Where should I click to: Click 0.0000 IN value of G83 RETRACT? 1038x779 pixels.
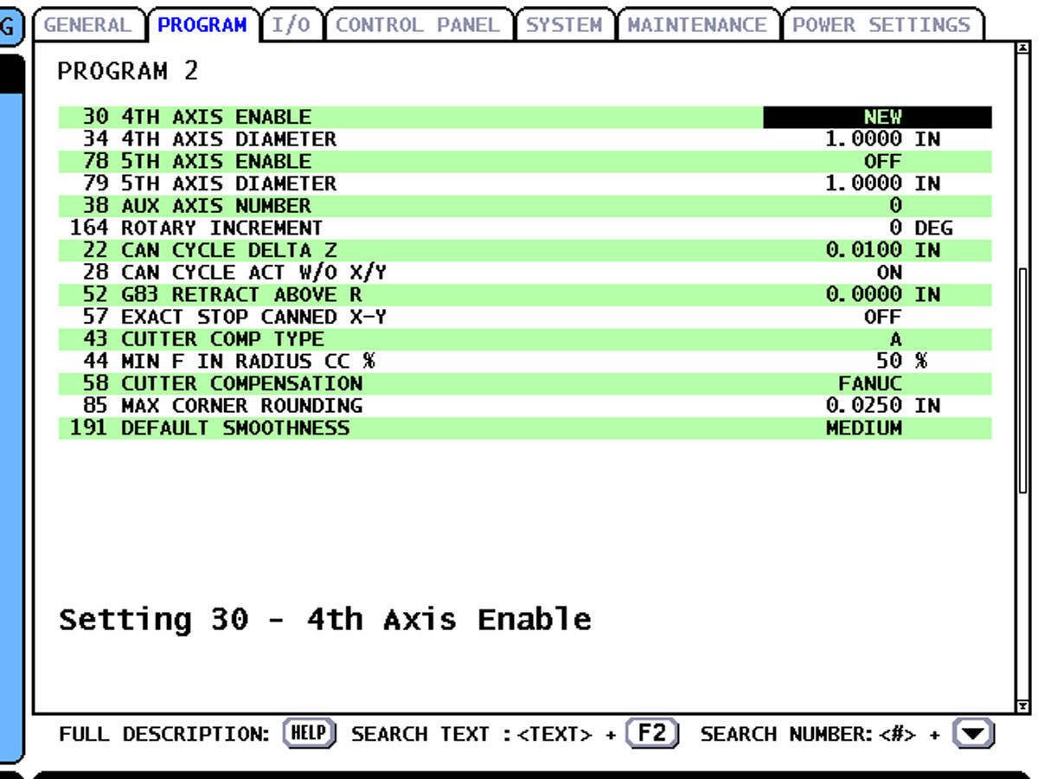882,295
